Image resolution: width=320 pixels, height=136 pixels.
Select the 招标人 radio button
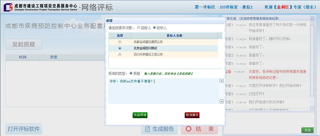[x=139, y=28]
